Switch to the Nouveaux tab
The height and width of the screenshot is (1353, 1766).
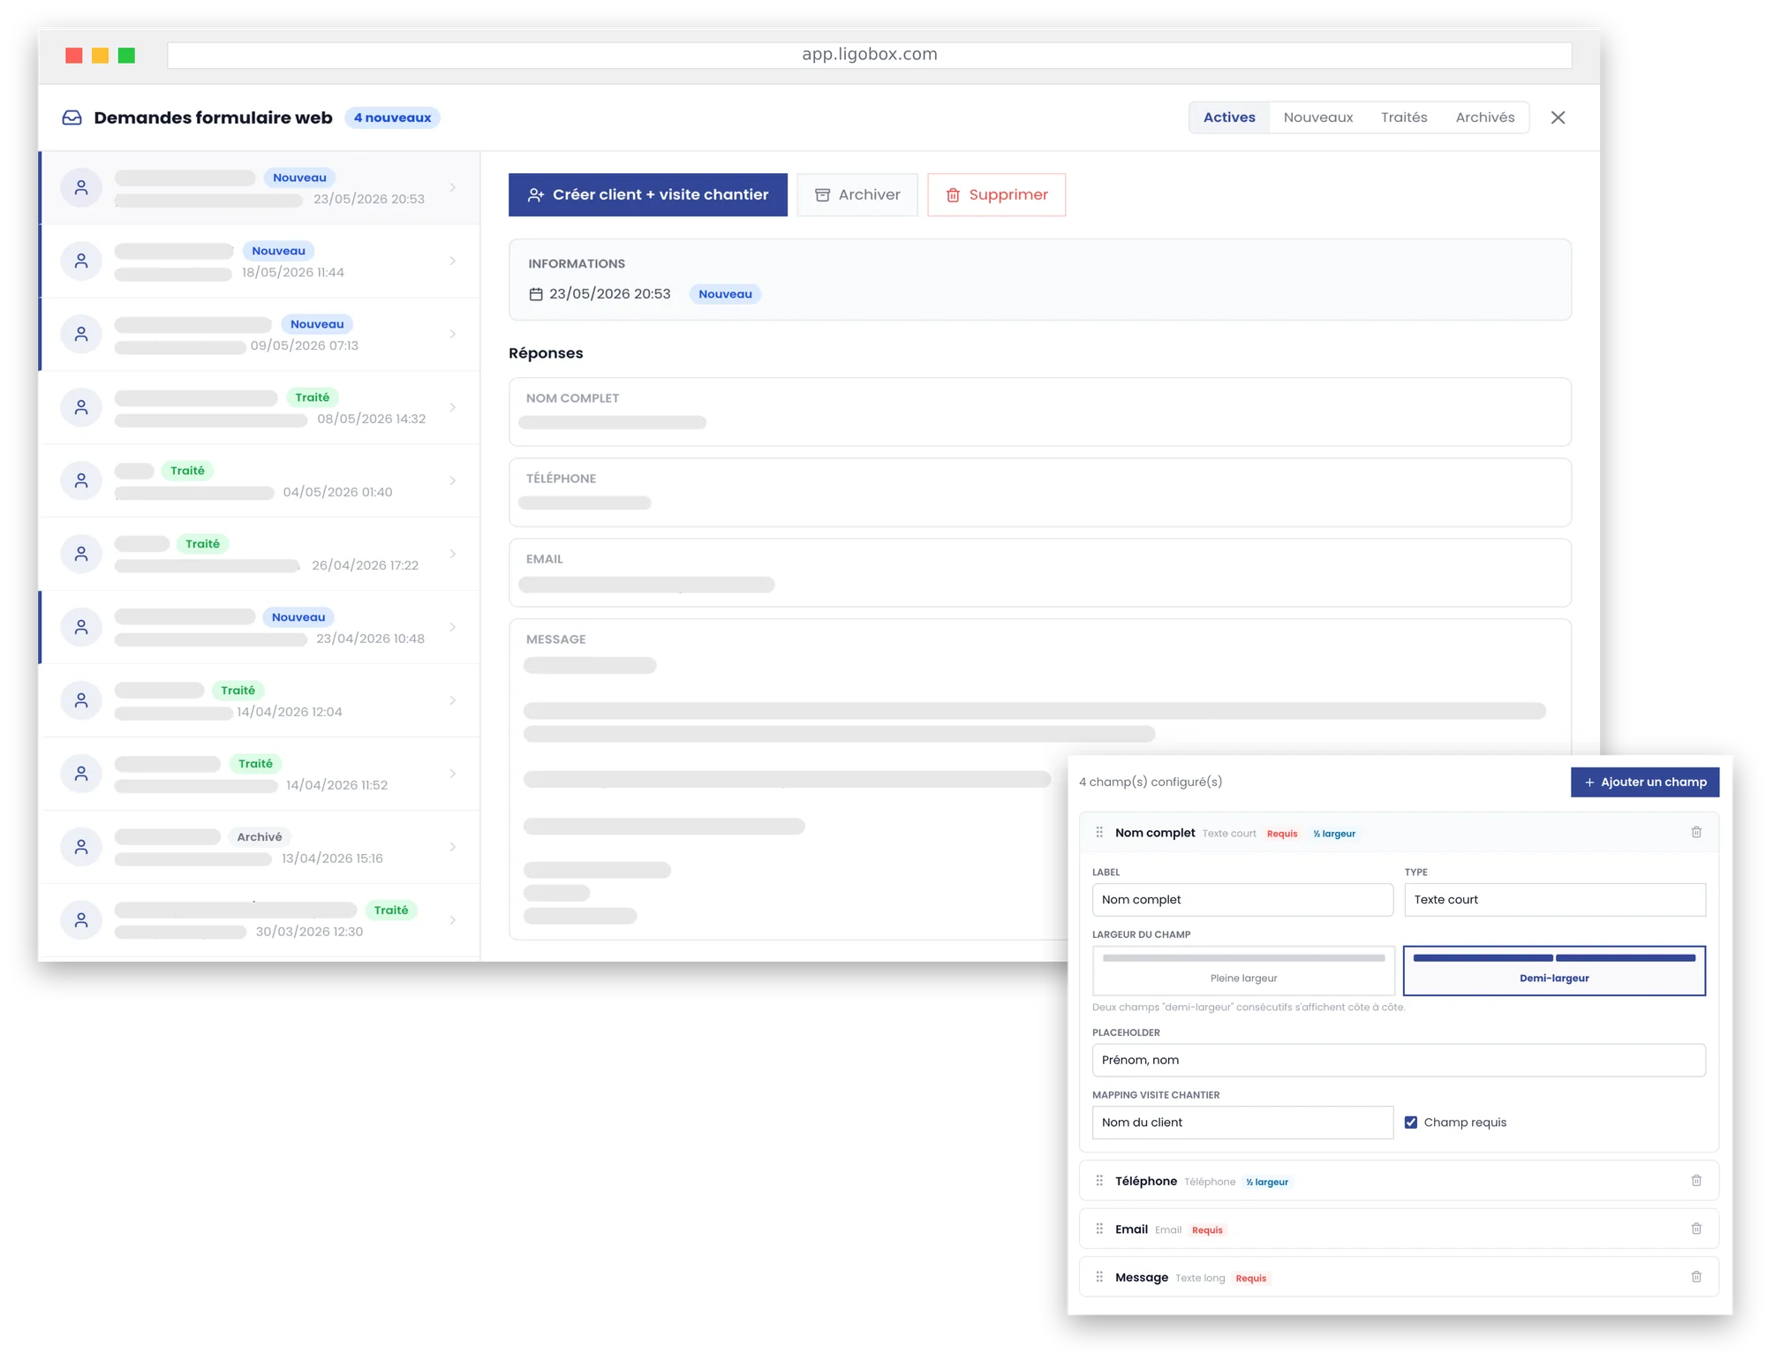(1318, 117)
